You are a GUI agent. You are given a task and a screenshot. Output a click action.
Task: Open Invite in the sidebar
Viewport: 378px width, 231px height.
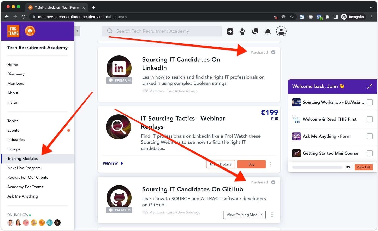coord(12,102)
